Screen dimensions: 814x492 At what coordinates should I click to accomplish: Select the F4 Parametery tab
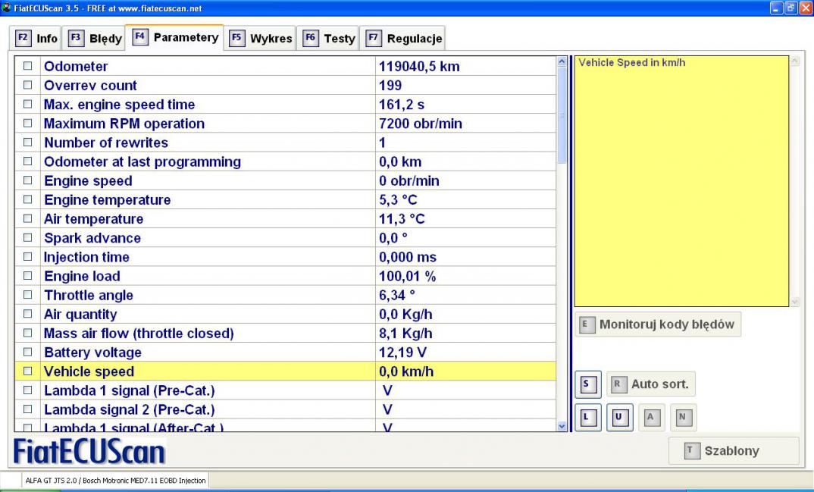tap(175, 37)
